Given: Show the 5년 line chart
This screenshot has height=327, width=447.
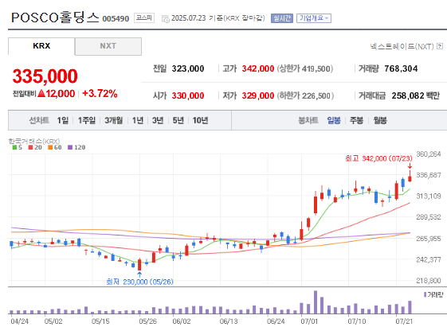Looking at the screenshot, I should [x=178, y=120].
